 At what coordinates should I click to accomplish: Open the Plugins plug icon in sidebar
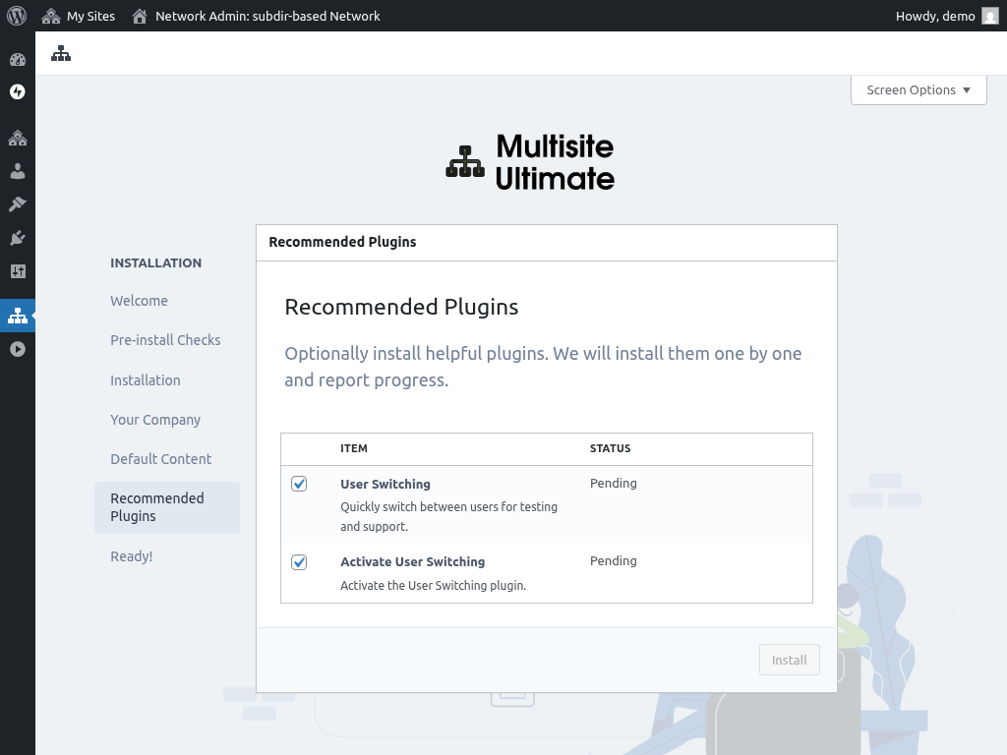tap(18, 238)
